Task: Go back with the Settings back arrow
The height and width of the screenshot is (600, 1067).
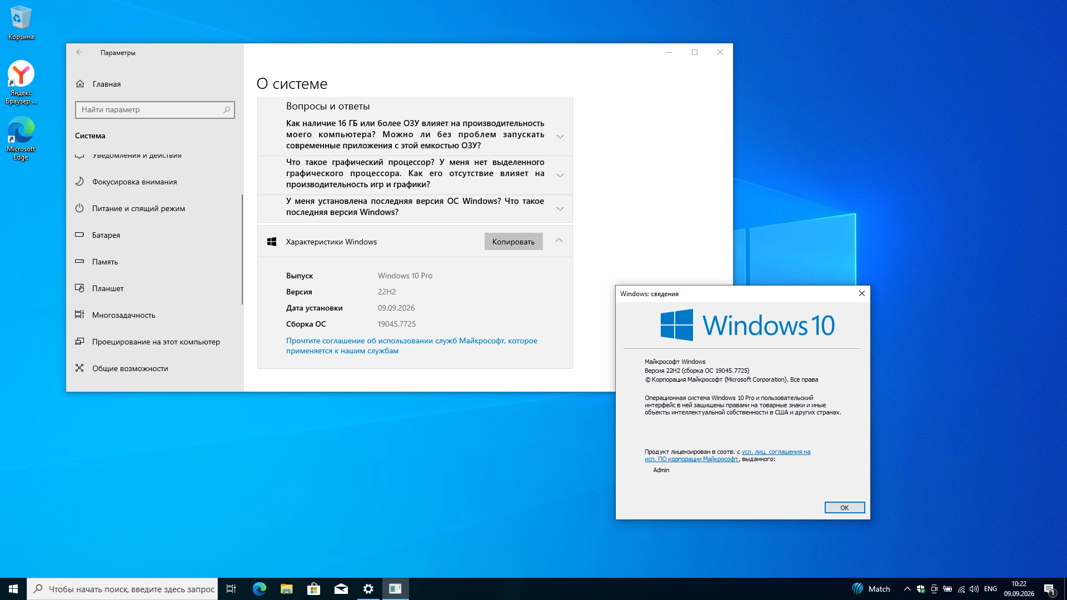Action: (x=79, y=52)
